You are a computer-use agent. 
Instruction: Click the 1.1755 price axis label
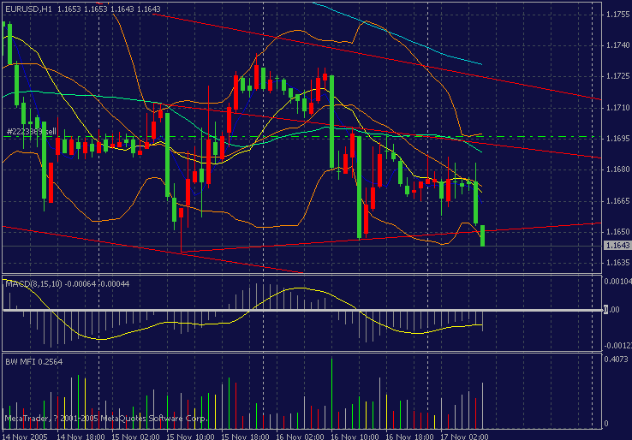click(x=617, y=15)
